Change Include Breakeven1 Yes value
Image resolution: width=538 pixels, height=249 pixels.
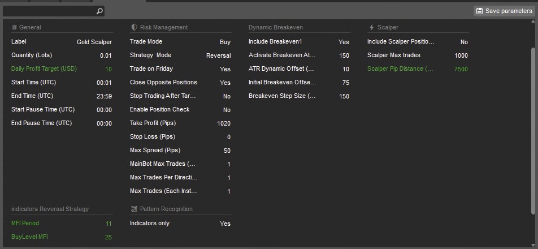[344, 42]
